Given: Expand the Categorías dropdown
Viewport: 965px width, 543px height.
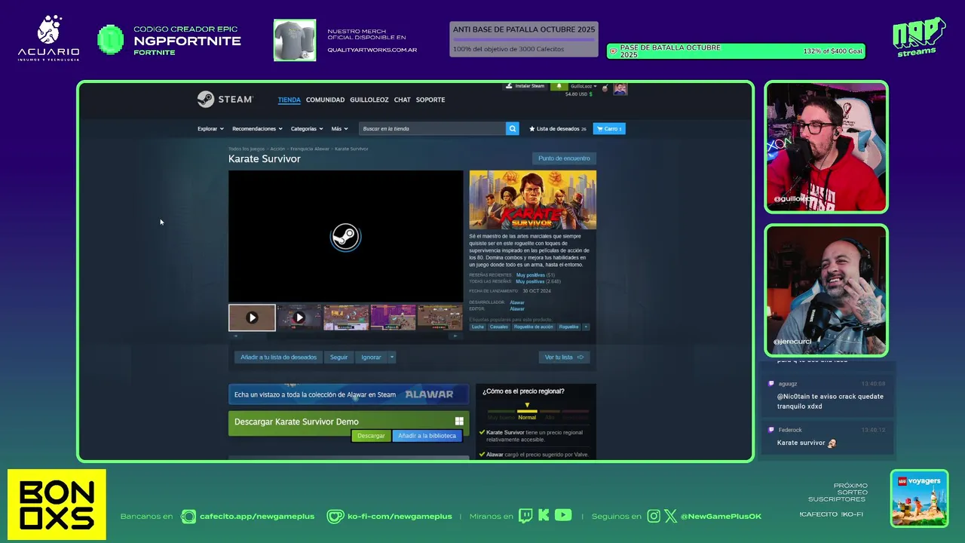Looking at the screenshot, I should pos(307,129).
